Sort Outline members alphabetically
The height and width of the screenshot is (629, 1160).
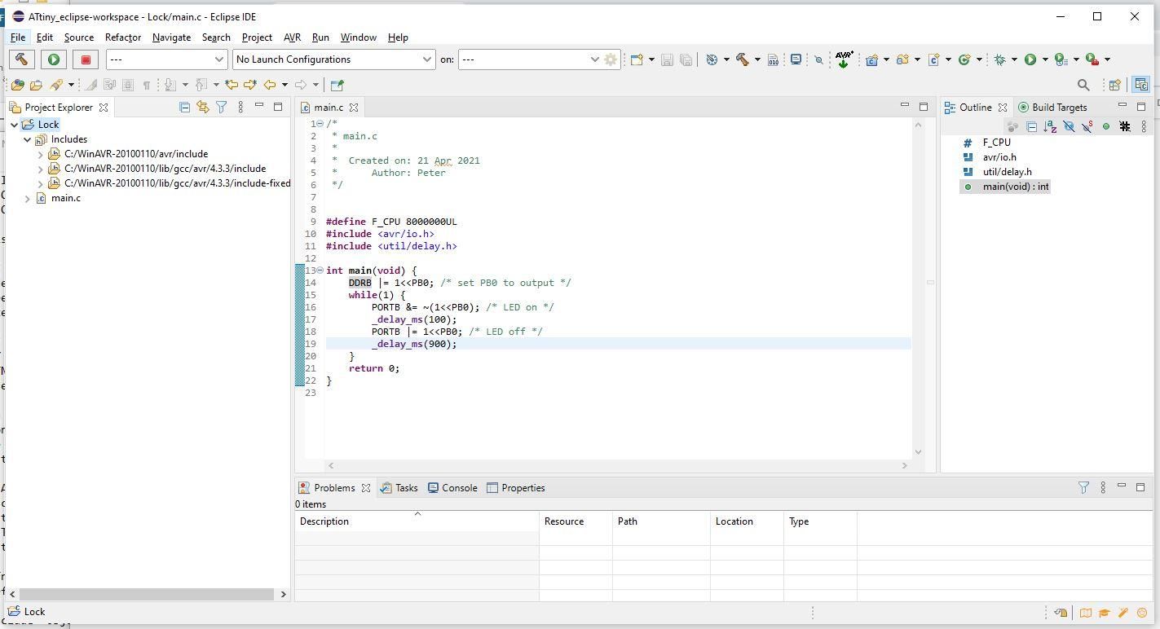coord(1051,126)
